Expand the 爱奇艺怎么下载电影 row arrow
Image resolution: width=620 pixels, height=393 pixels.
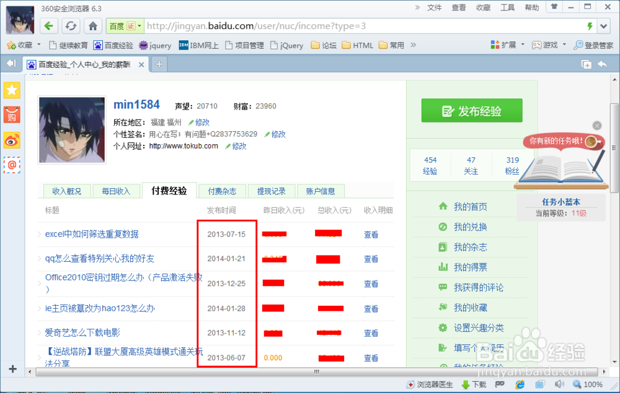[x=40, y=332]
